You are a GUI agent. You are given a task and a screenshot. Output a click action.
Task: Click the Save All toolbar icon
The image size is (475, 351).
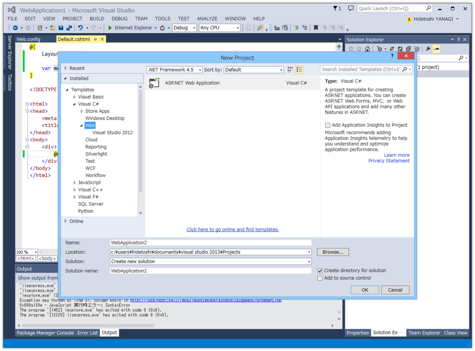coord(69,27)
